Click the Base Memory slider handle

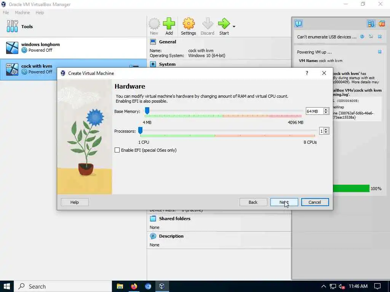(147, 111)
